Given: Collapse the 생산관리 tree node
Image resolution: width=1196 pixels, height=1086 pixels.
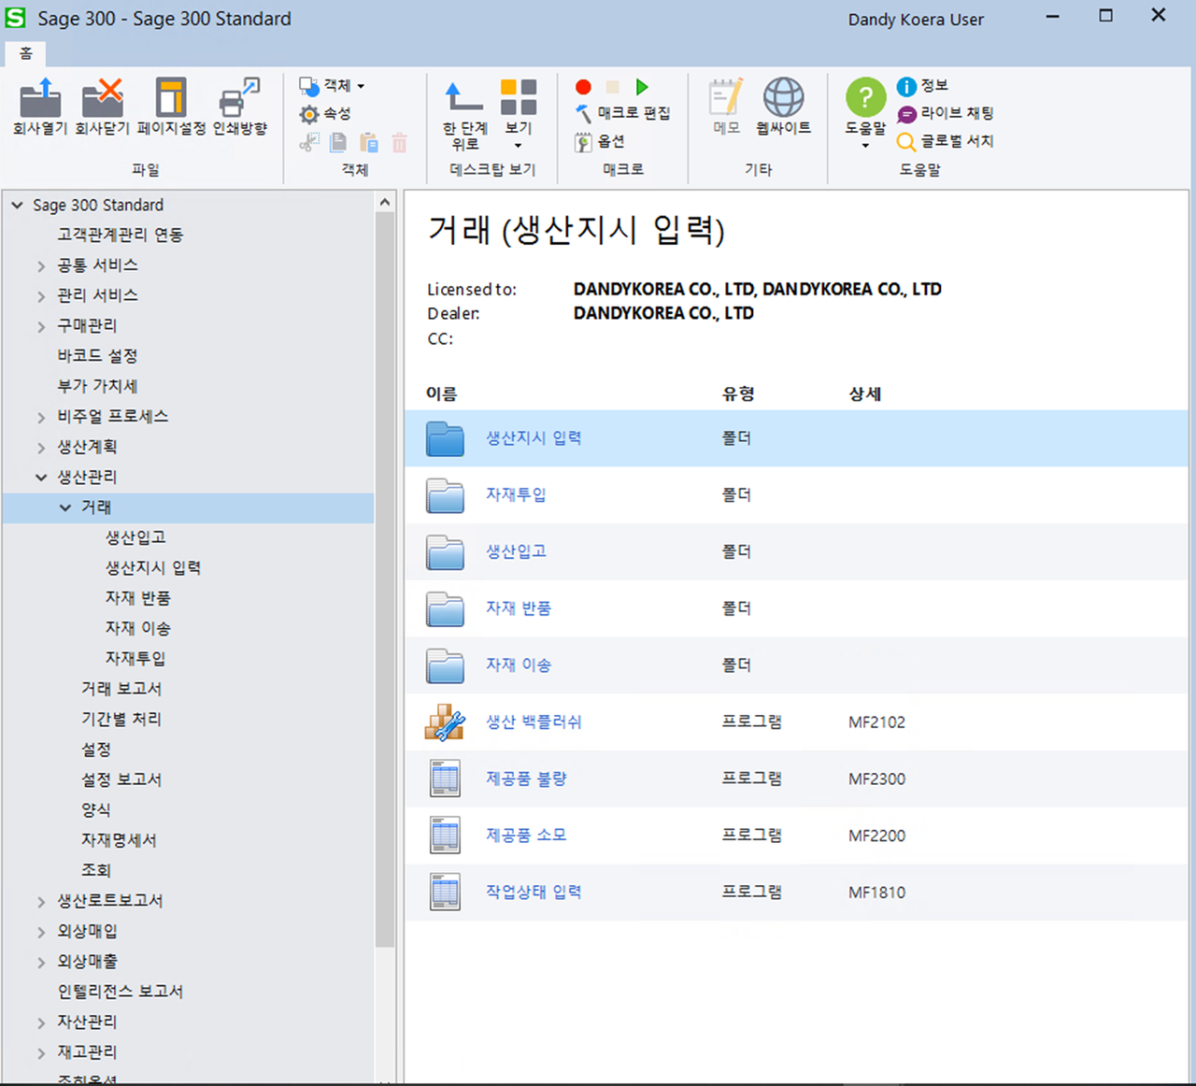Looking at the screenshot, I should 41,477.
